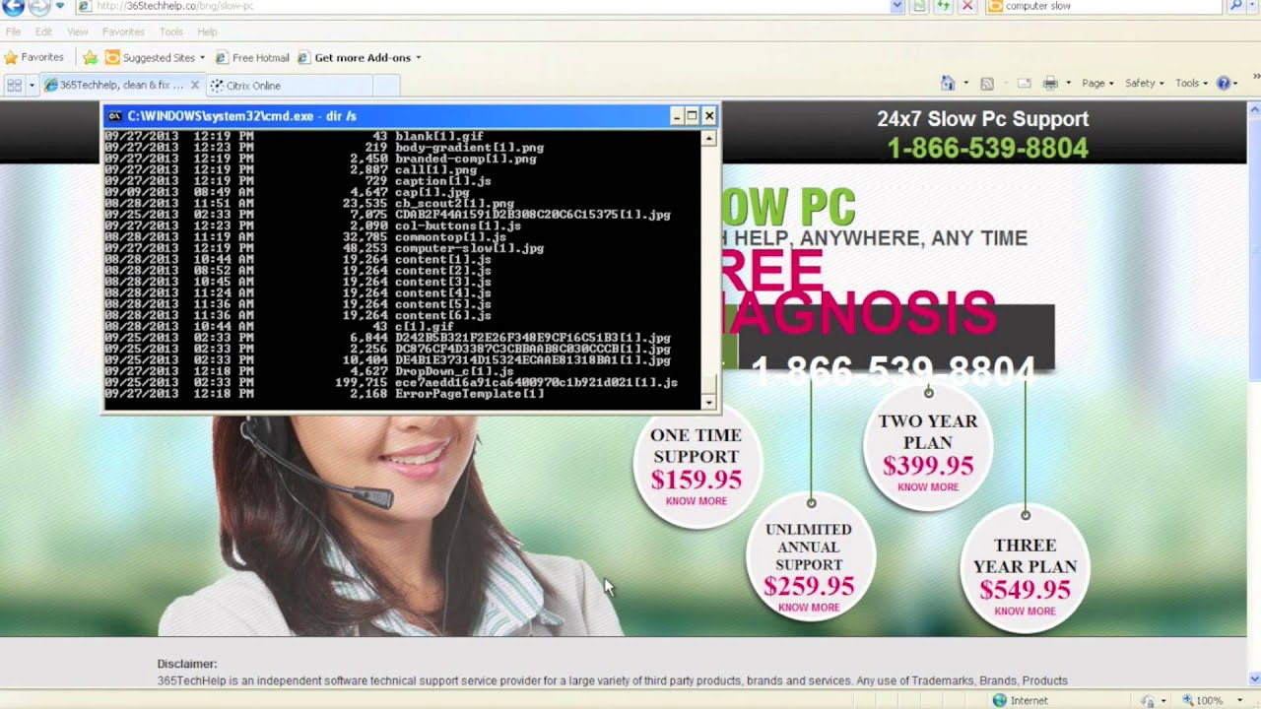Screen dimensions: 1261x709
Task: Click Know More under Unlimited Annual Support
Action: pyautogui.click(x=809, y=608)
